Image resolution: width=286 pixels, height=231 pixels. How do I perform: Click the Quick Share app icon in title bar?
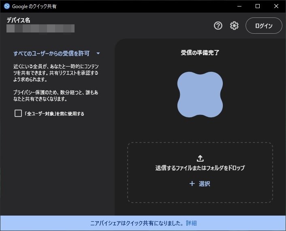[x=7, y=6]
